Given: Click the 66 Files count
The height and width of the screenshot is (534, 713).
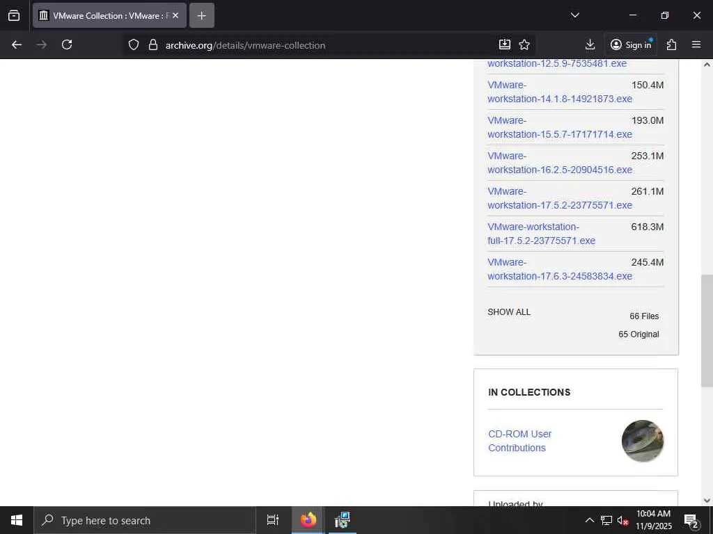Looking at the screenshot, I should pyautogui.click(x=644, y=316).
